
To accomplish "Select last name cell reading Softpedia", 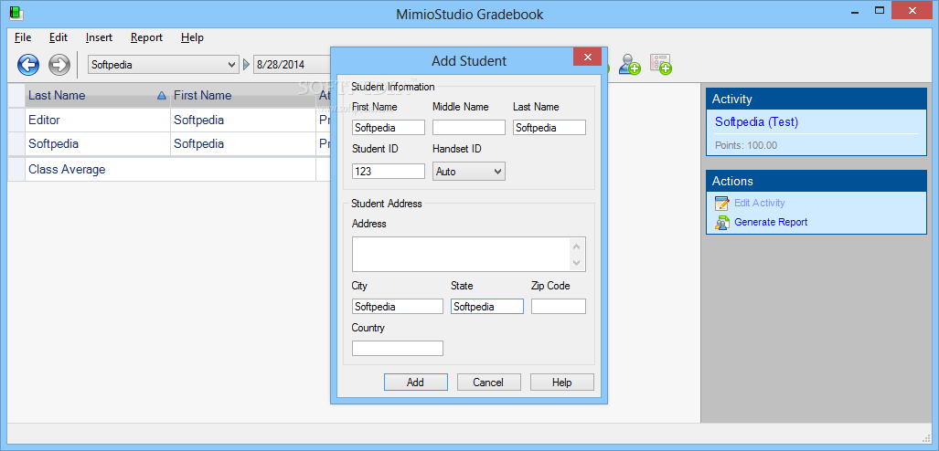I will click(98, 144).
